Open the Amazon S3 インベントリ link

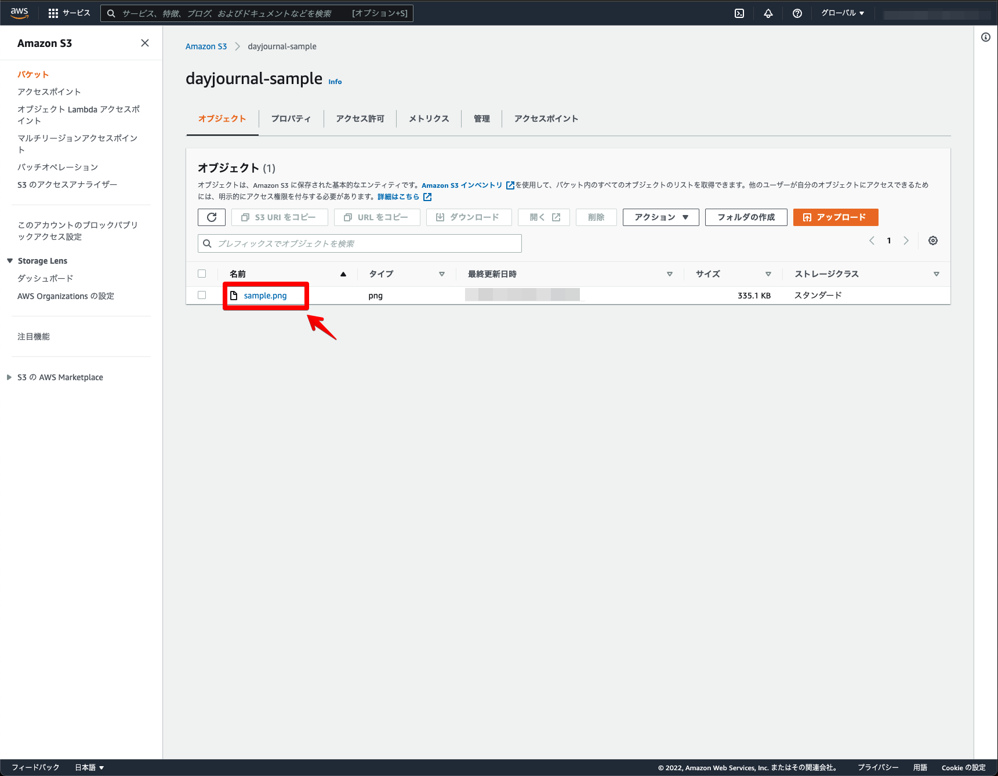[462, 185]
